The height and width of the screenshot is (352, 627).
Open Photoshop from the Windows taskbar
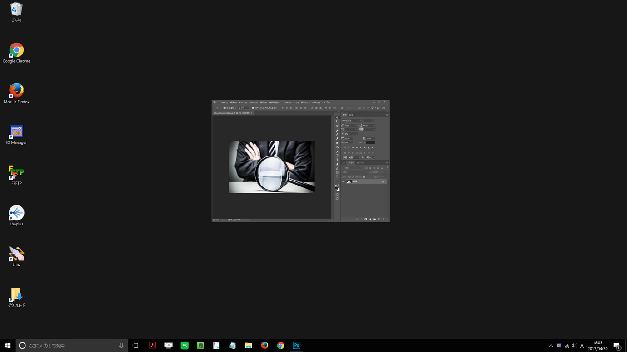tap(296, 346)
